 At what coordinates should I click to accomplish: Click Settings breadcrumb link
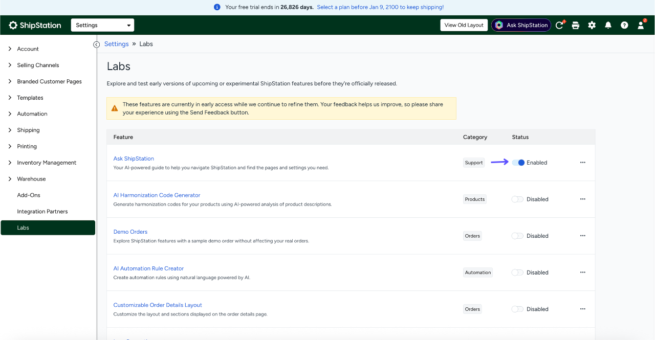(117, 44)
